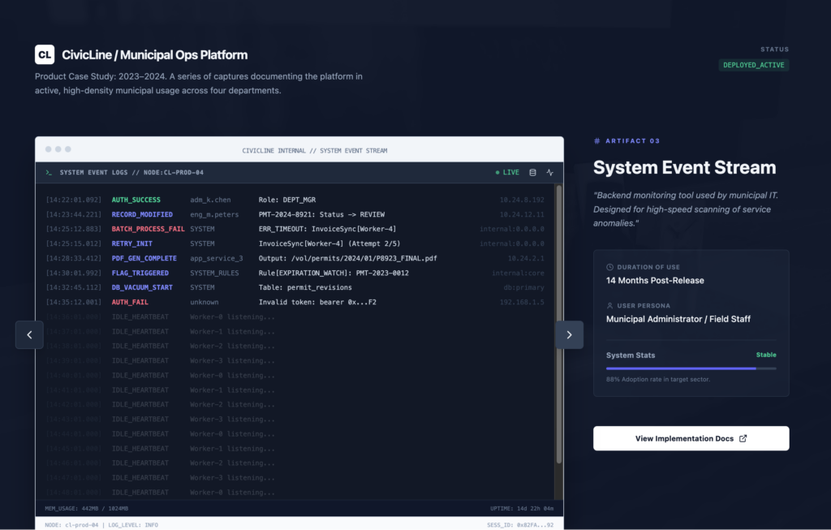Click the System Stats adoption progress bar
This screenshot has width=831, height=530.
(691, 368)
